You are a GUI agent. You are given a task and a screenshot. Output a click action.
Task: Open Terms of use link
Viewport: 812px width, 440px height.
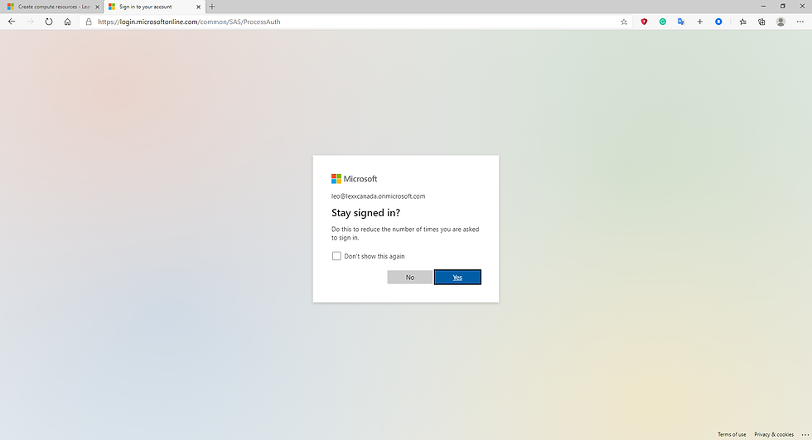pyautogui.click(x=732, y=434)
